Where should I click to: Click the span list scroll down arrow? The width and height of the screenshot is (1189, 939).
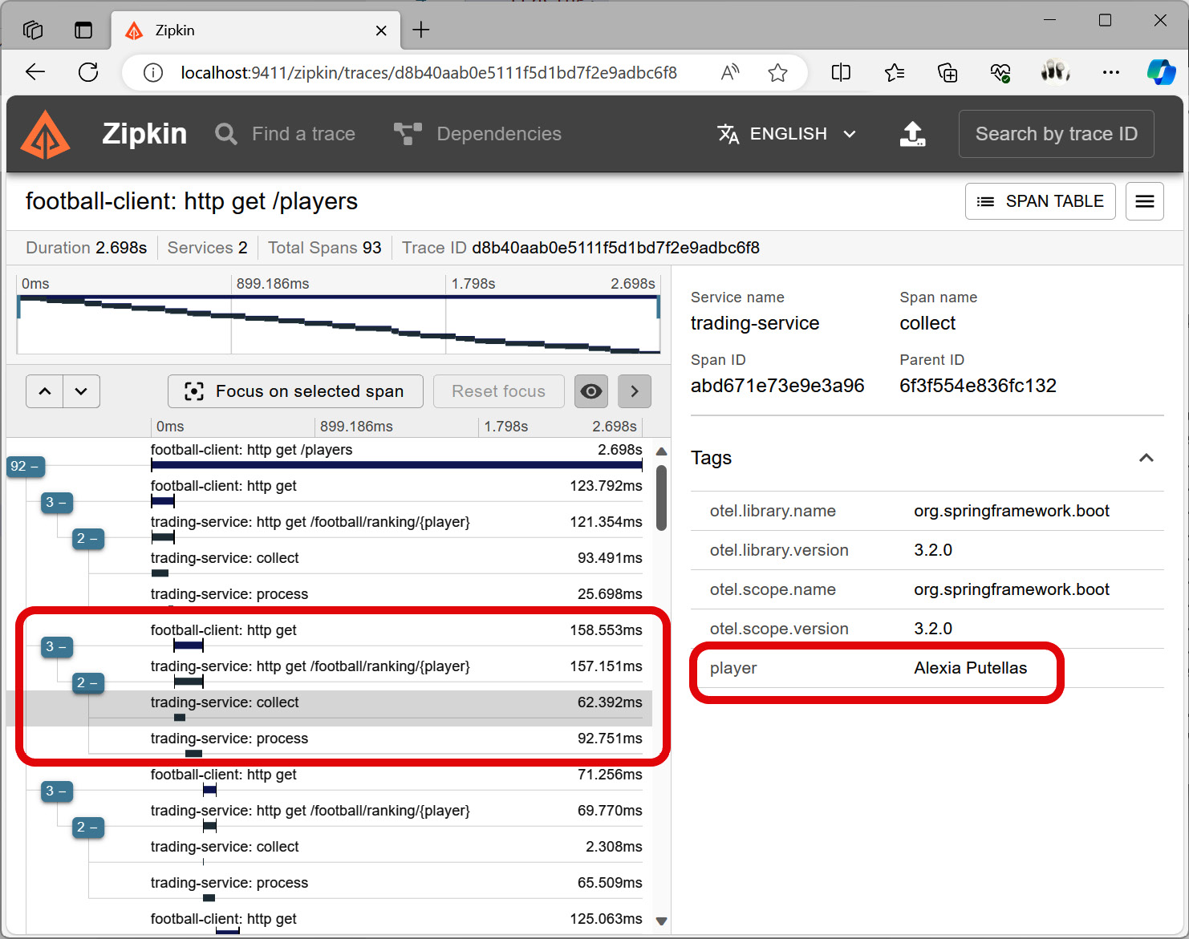pos(661,921)
